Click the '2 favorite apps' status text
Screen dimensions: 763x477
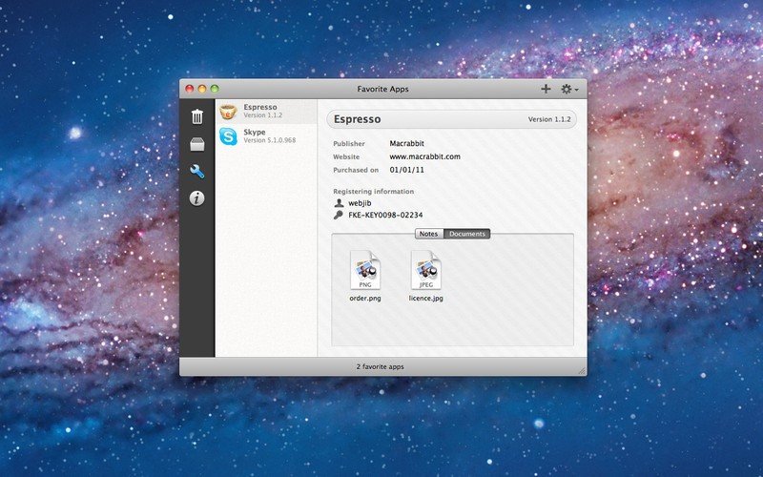(380, 366)
